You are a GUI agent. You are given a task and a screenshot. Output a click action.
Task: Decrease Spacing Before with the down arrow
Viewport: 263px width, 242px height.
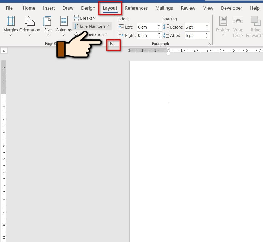[207, 29]
